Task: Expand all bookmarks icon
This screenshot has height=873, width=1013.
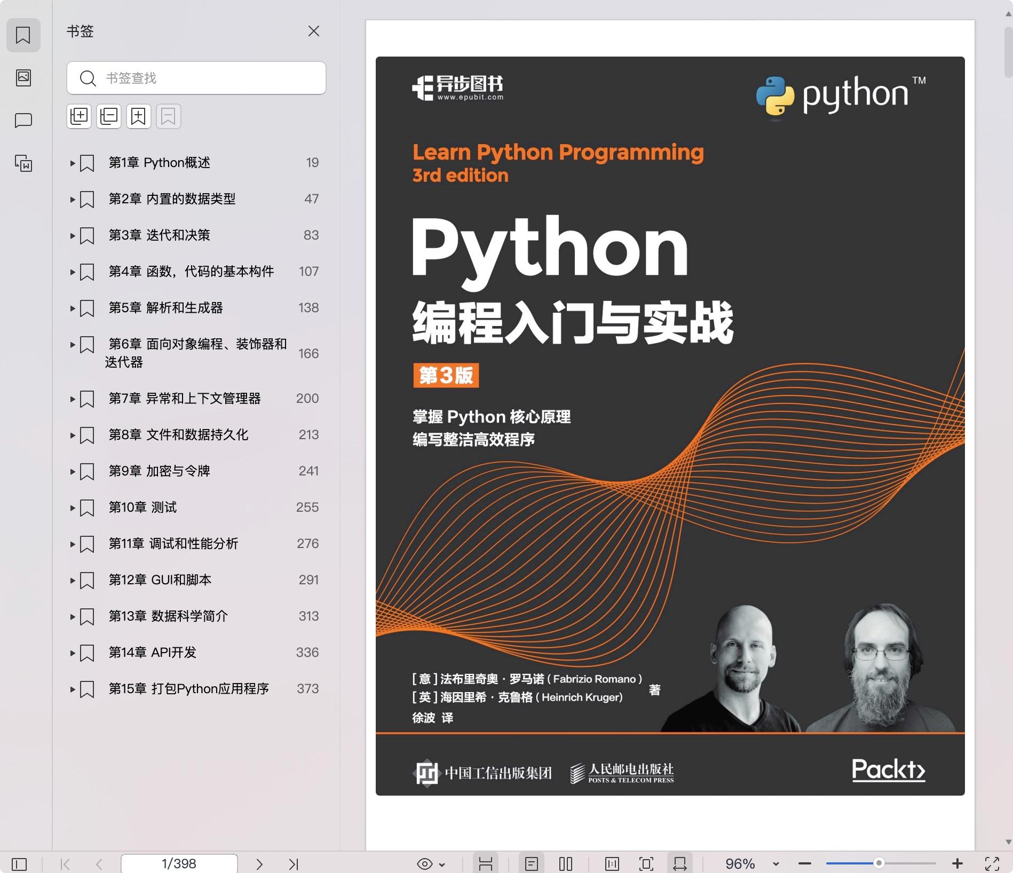Action: coord(79,116)
